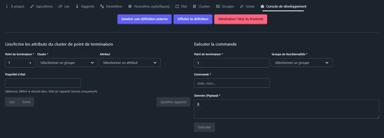Viewport: 384px width, 138px height.
Task: Click the pencil icon for Expositions
Action: coord(32,7)
